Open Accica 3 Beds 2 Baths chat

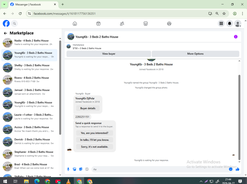coord(29,129)
